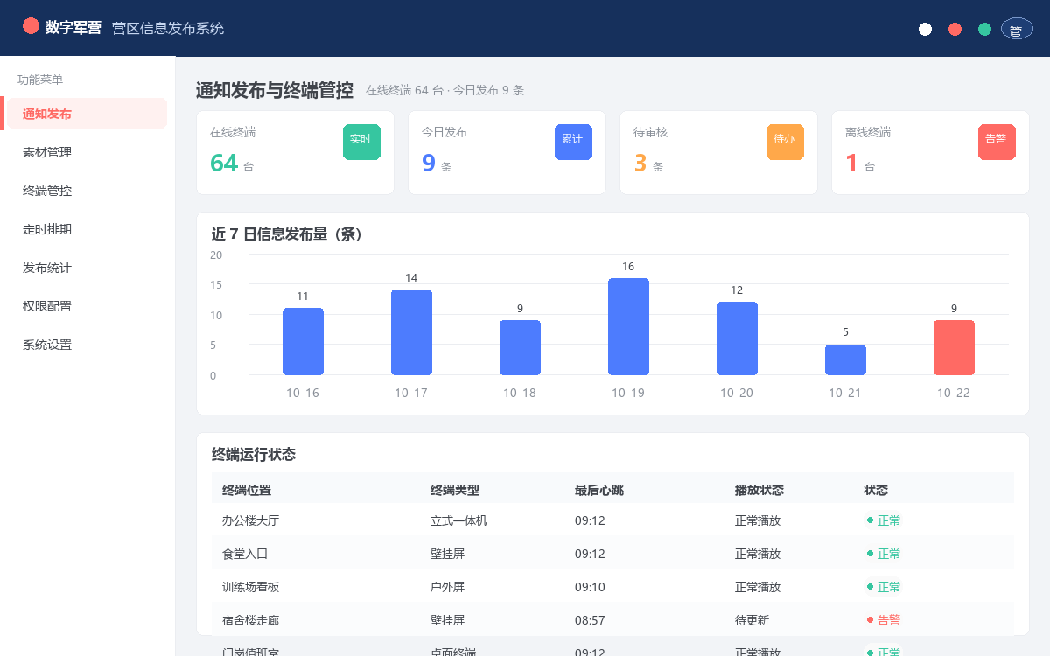Image resolution: width=1050 pixels, height=656 pixels.
Task: Click 正常 status tag for 训练场看板
Action: tap(883, 587)
